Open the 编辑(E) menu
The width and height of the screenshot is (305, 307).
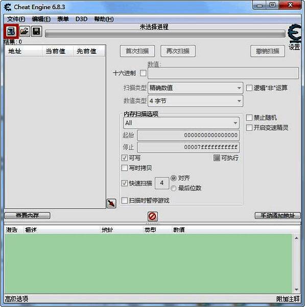tap(41, 19)
